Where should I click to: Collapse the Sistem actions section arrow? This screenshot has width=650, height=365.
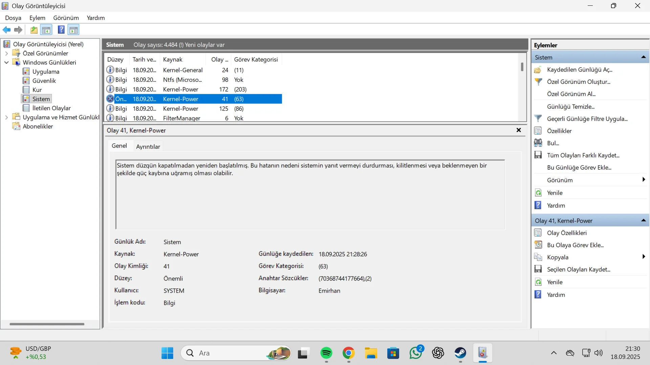[643, 57]
